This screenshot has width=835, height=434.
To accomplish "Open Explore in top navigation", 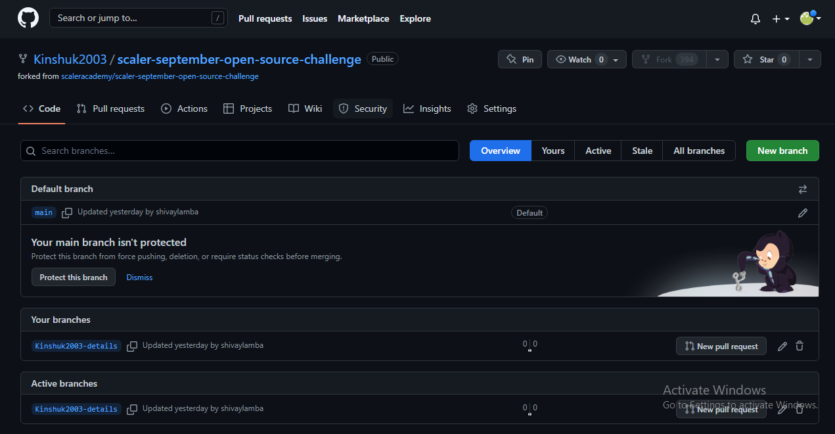I will click(x=415, y=18).
